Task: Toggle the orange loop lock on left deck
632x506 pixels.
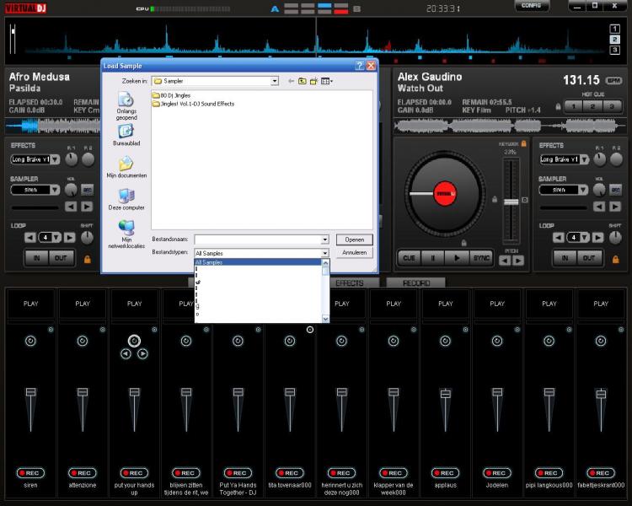Action: pyautogui.click(x=87, y=259)
